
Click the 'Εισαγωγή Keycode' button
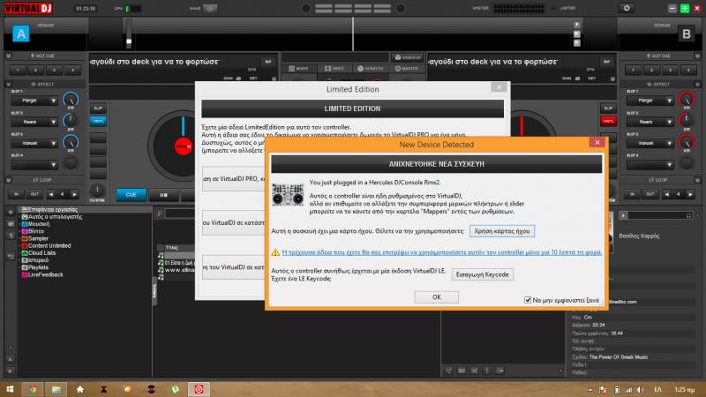483,275
